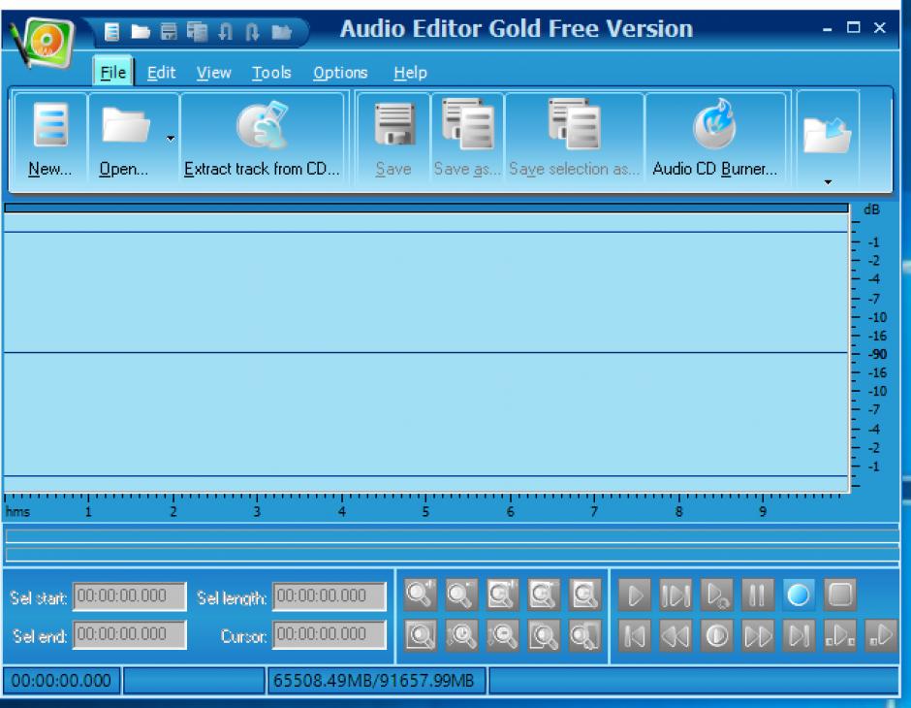The width and height of the screenshot is (911, 708).
Task: Start recording with the blue Record button
Action: pos(799,595)
